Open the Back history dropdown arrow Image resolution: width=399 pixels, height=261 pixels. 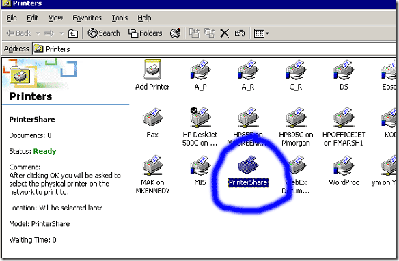[x=38, y=33]
